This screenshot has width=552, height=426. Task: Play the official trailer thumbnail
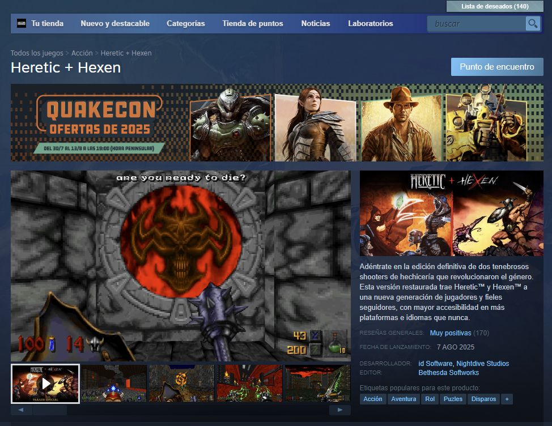coord(45,384)
